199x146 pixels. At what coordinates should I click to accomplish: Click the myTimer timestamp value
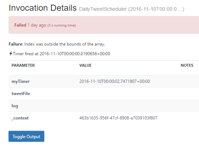pyautogui.click(x=115, y=81)
